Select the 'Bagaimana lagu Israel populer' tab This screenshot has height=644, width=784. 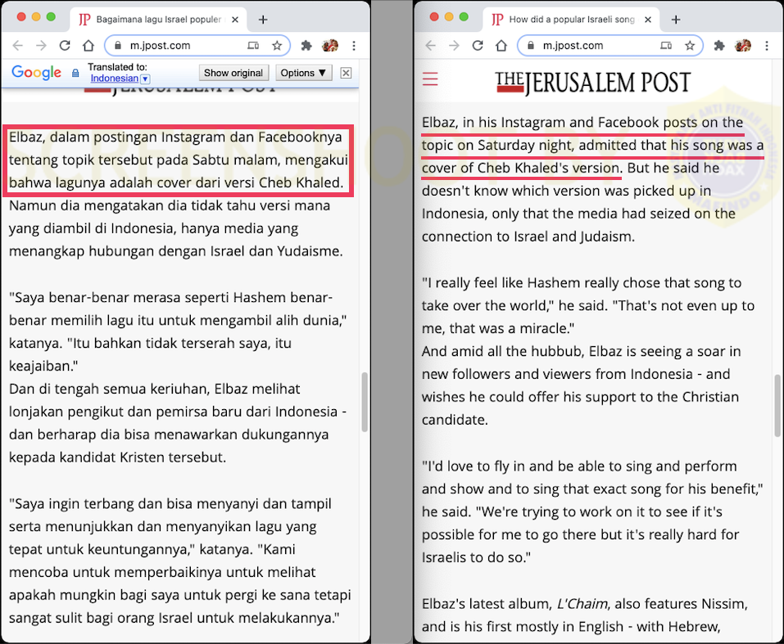157,20
